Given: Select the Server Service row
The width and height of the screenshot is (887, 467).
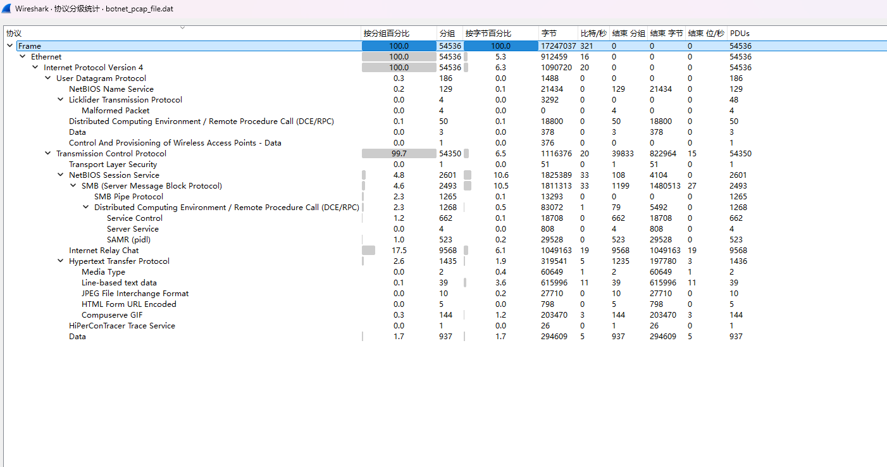Looking at the screenshot, I should coord(445,229).
